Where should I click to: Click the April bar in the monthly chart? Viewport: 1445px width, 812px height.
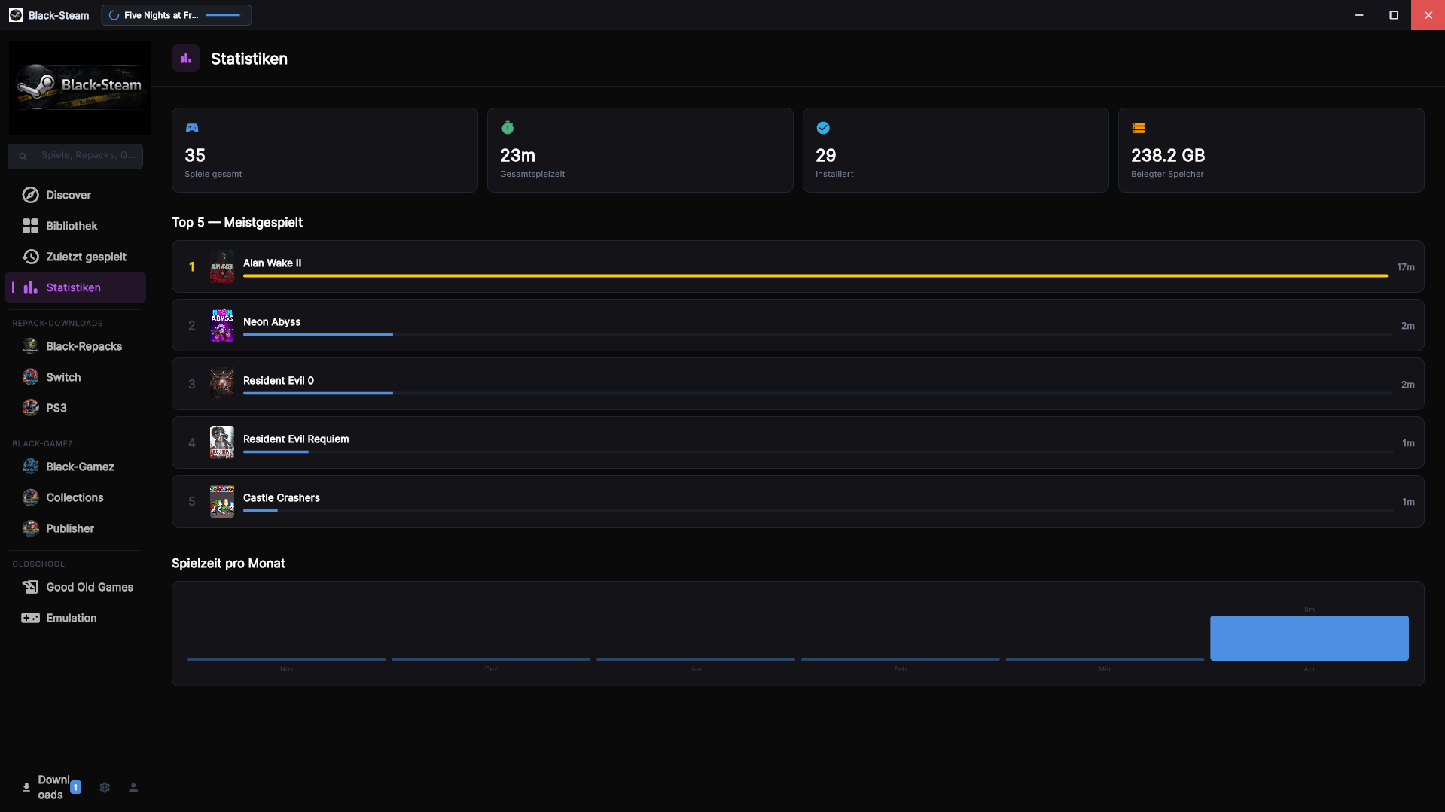1309,638
